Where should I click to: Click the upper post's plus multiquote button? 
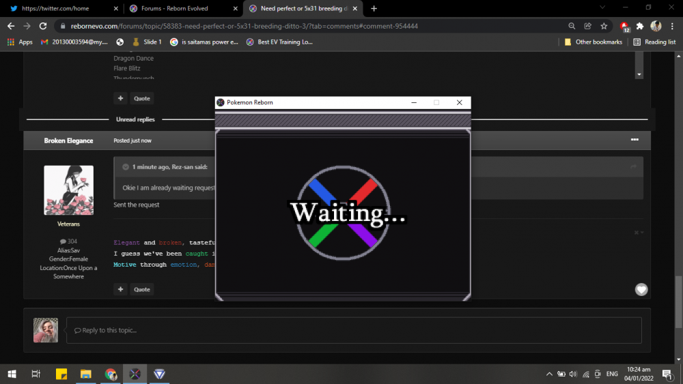(x=121, y=98)
